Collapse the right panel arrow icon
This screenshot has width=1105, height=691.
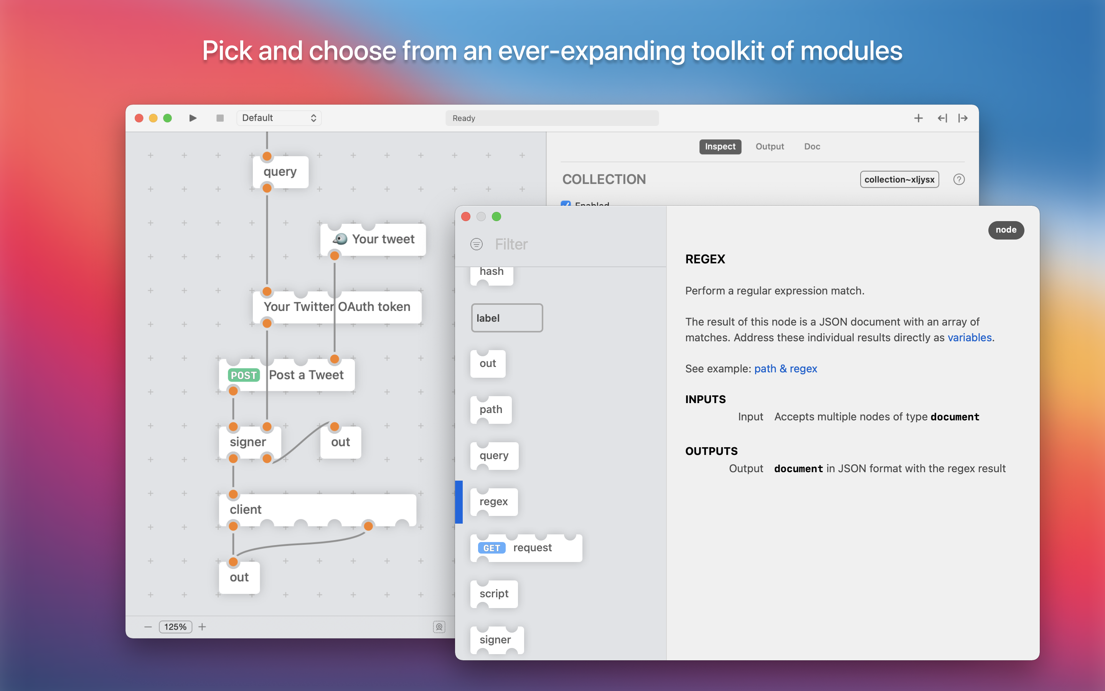[x=963, y=118]
